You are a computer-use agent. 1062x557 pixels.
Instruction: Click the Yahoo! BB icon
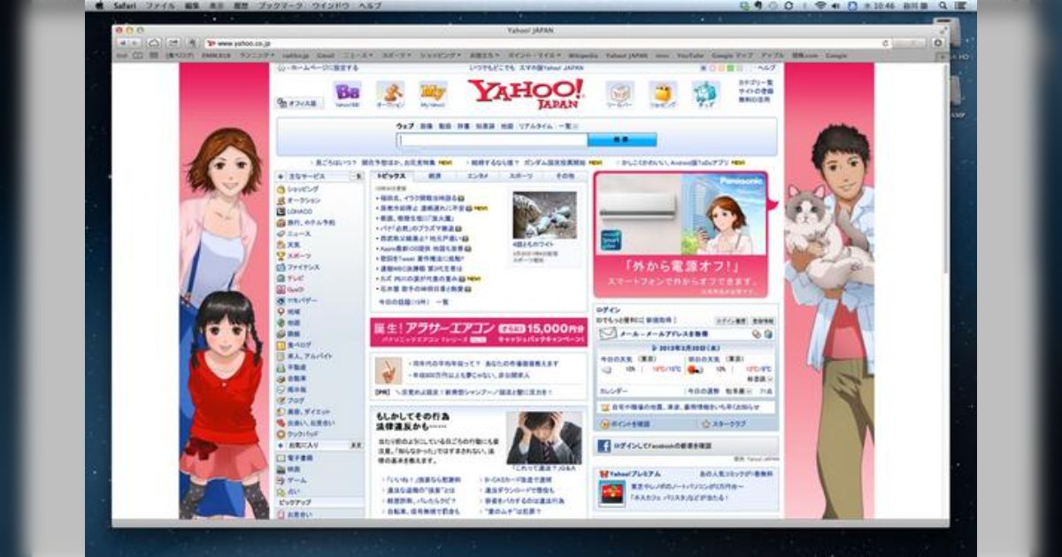(347, 92)
